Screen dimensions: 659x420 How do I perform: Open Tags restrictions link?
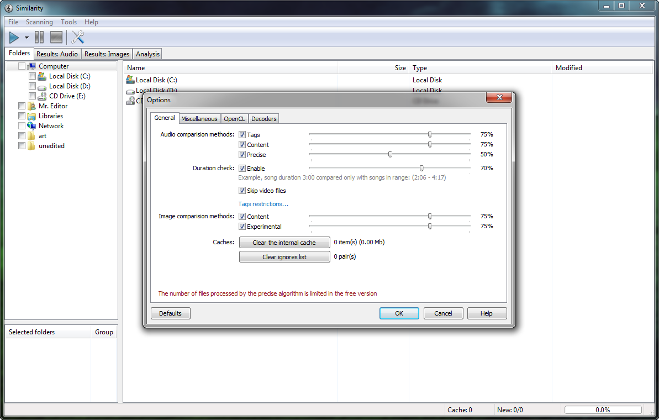[x=263, y=204]
